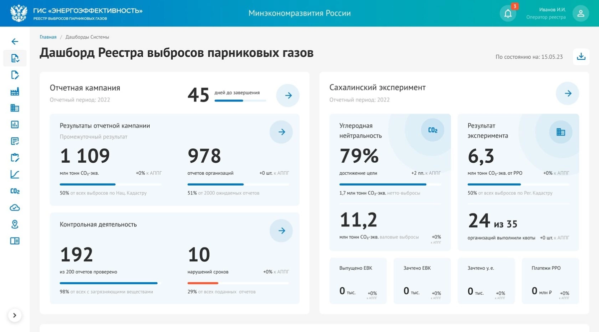Expand the sidebar using the bottom chevron
The height and width of the screenshot is (332, 599).
(x=15, y=315)
